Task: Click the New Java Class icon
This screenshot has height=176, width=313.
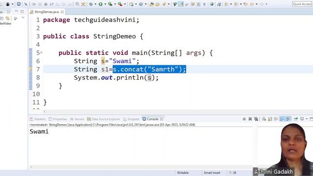Action: tap(141, 4)
